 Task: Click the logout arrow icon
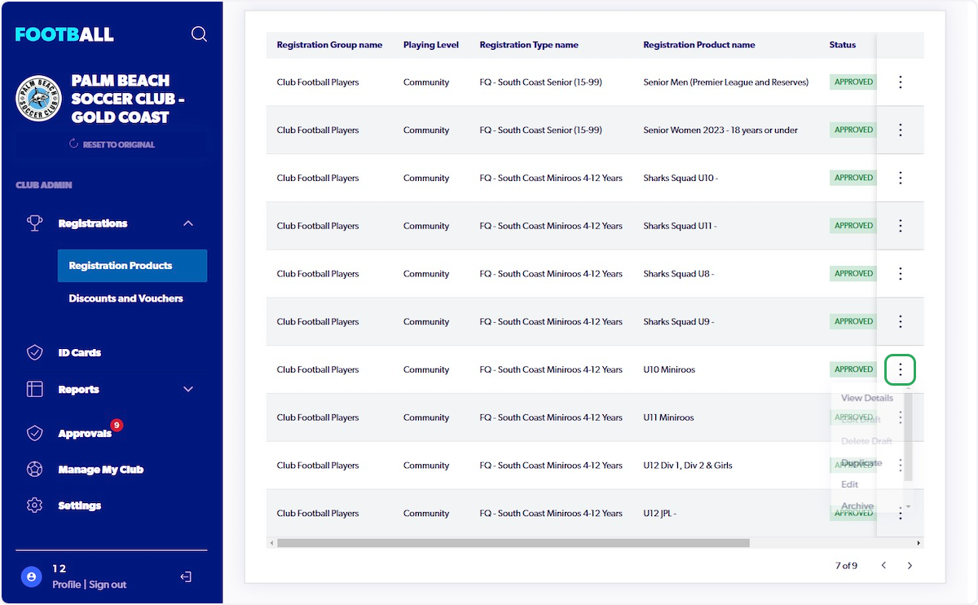click(186, 577)
